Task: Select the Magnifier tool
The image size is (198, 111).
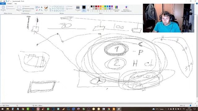Action: pos(41,10)
